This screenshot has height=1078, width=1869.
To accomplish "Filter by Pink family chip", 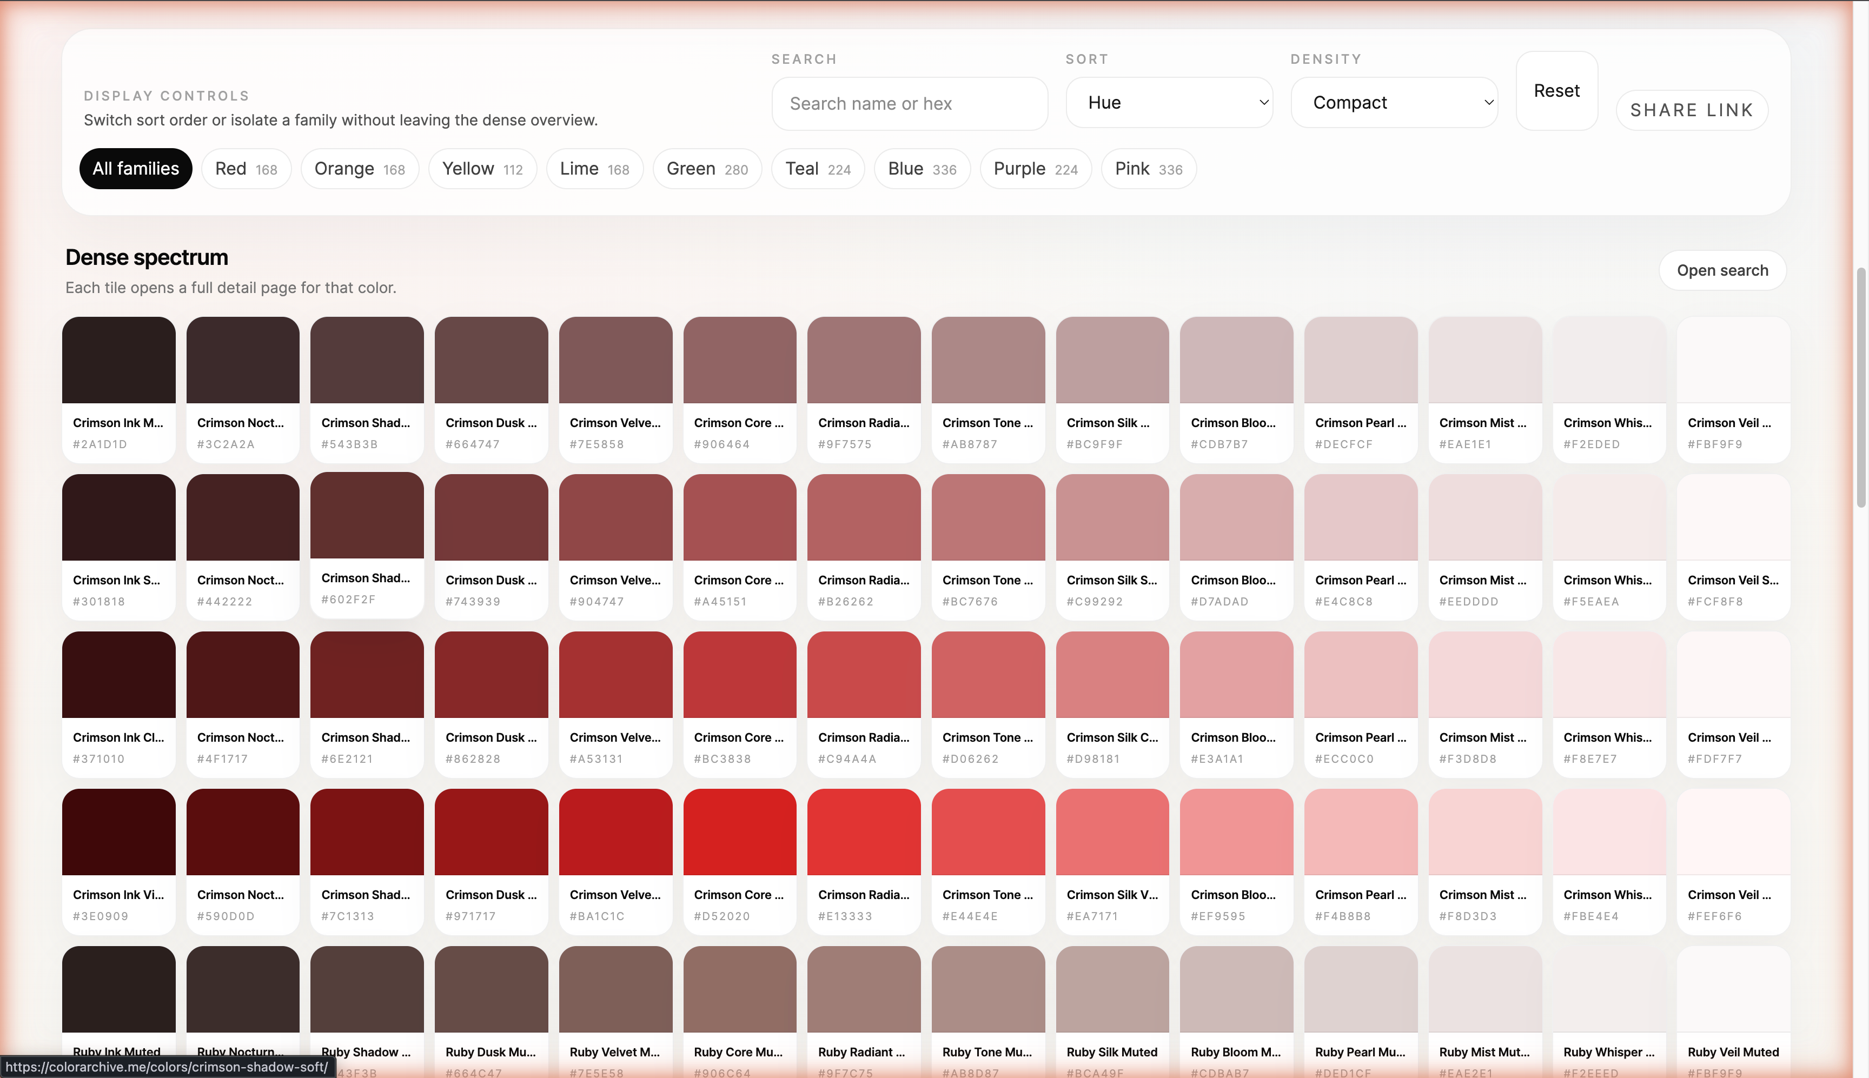I will point(1149,169).
